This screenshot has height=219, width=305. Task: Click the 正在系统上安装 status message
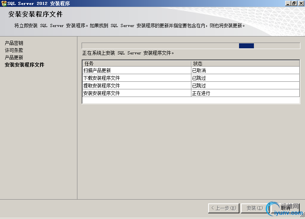tap(128, 53)
